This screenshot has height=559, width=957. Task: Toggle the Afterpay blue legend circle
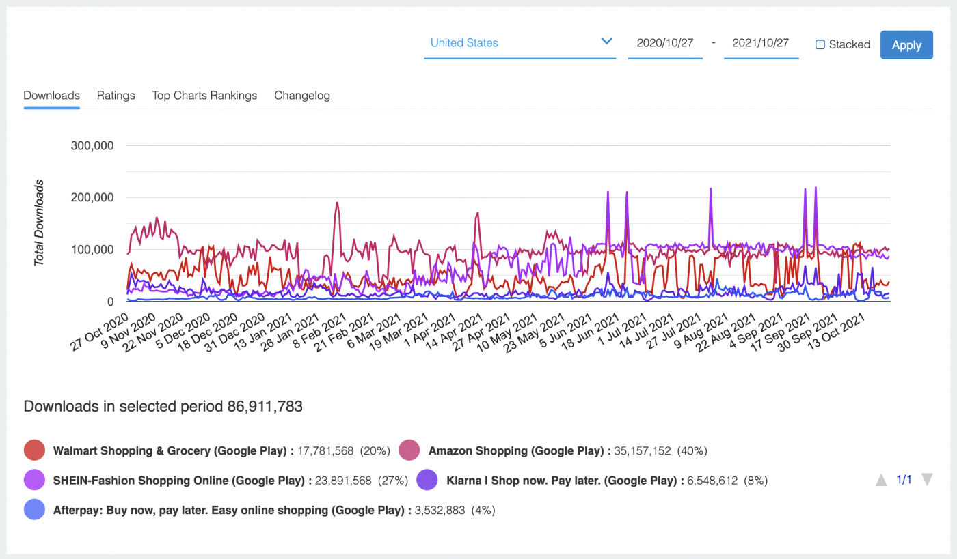pyautogui.click(x=34, y=510)
